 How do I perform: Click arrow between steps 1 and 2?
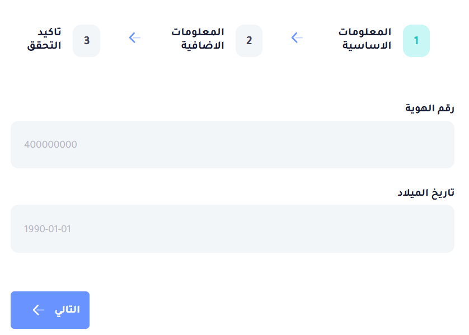[x=297, y=38]
